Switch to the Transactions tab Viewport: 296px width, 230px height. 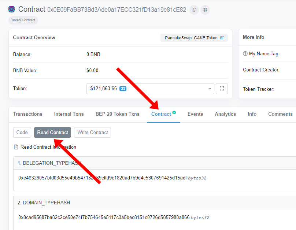[28, 114]
